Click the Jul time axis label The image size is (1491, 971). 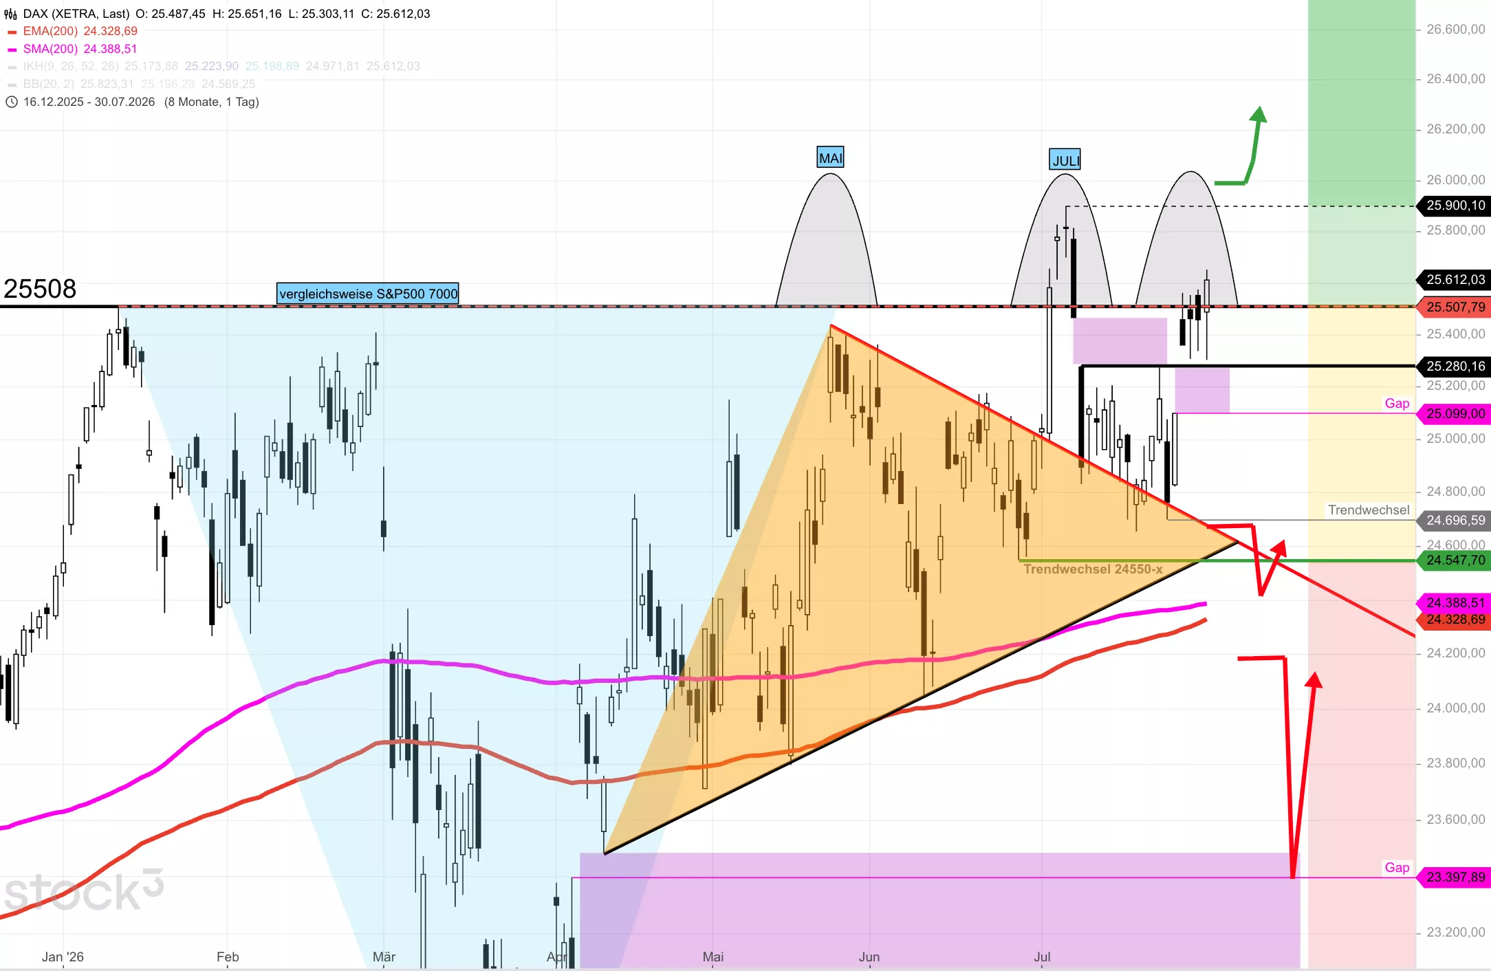coord(1042,957)
